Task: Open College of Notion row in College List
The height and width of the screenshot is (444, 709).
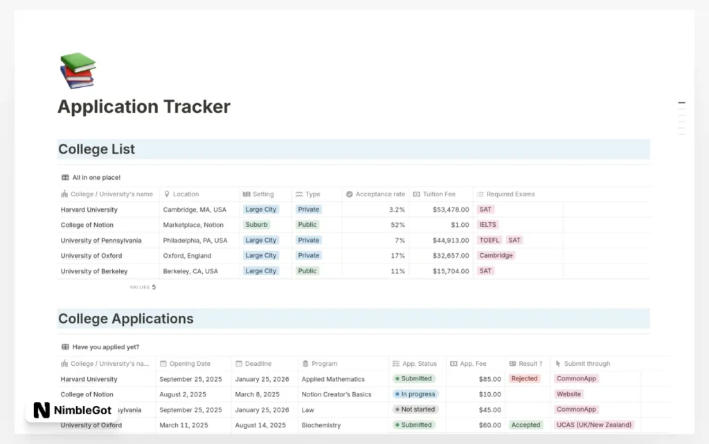Action: coord(87,225)
